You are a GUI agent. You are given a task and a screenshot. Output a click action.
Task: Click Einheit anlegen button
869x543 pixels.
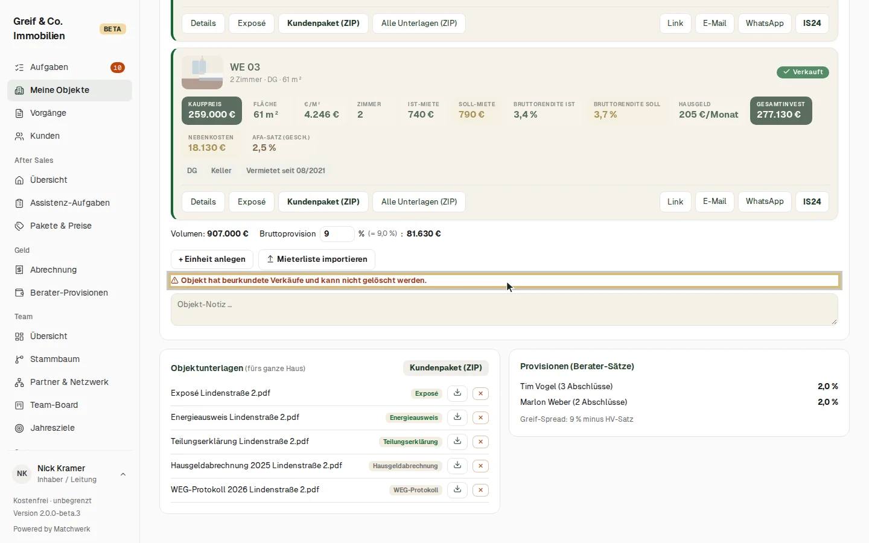212,259
